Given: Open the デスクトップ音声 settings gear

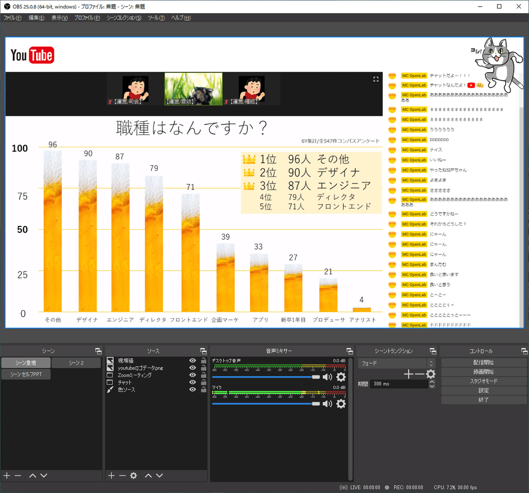Looking at the screenshot, I should 341,377.
